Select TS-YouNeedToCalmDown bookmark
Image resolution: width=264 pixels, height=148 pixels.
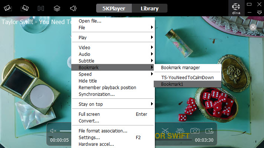pyautogui.click(x=188, y=78)
